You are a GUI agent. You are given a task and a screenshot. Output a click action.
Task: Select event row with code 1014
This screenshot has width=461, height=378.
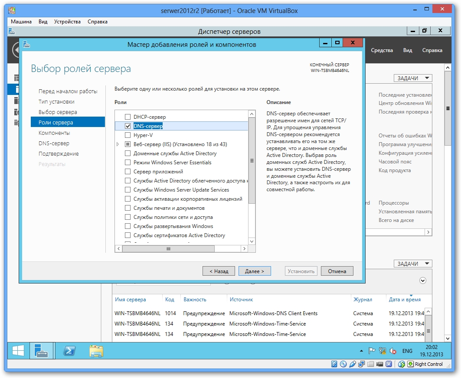click(269, 313)
